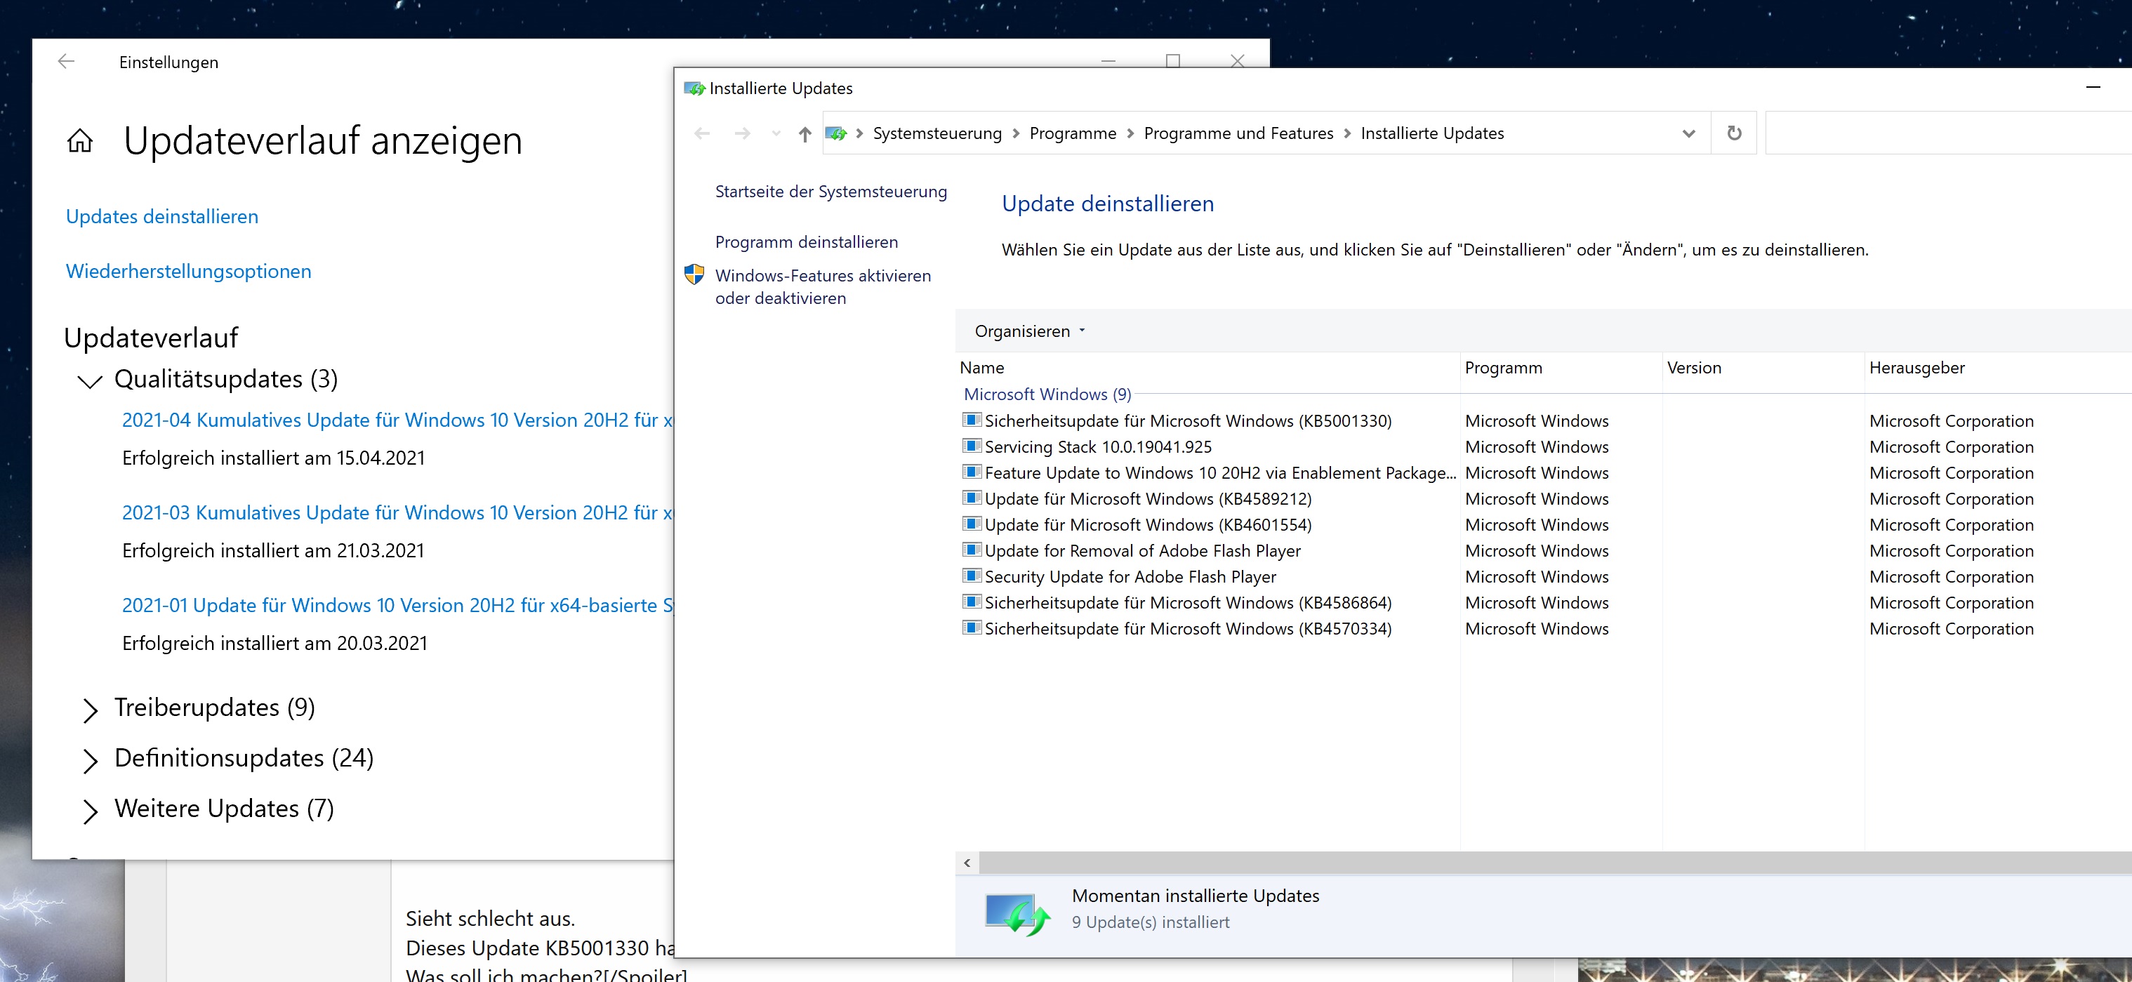
Task: Click the up-arrow navigation icon in Explorer
Action: [805, 134]
